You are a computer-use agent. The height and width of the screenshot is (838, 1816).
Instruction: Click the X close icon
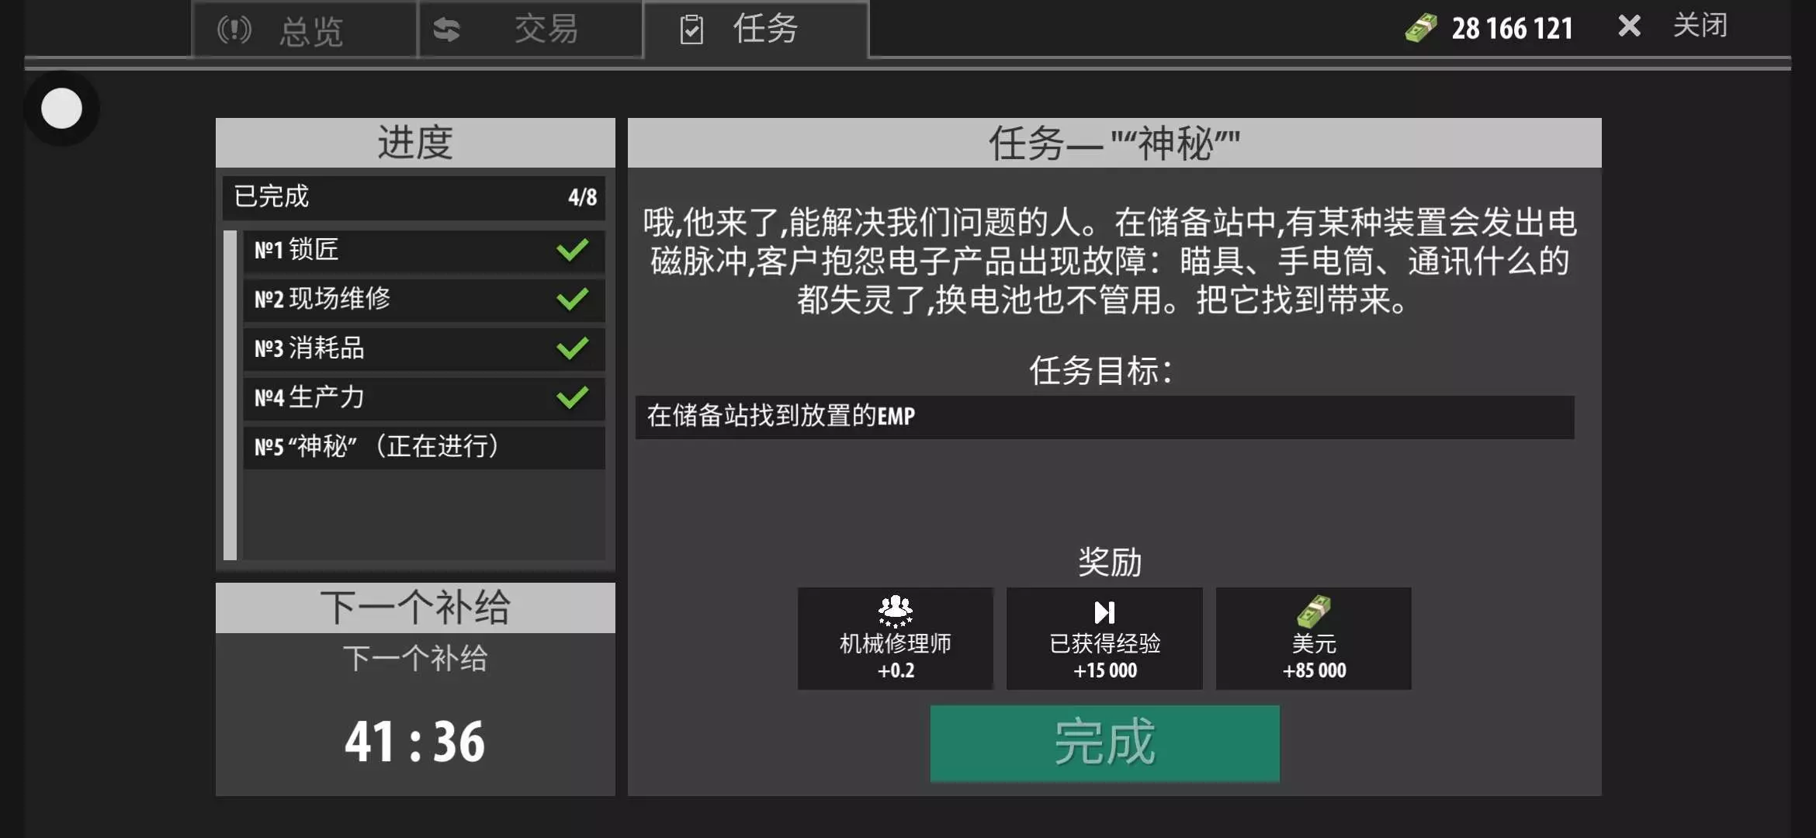point(1629,26)
